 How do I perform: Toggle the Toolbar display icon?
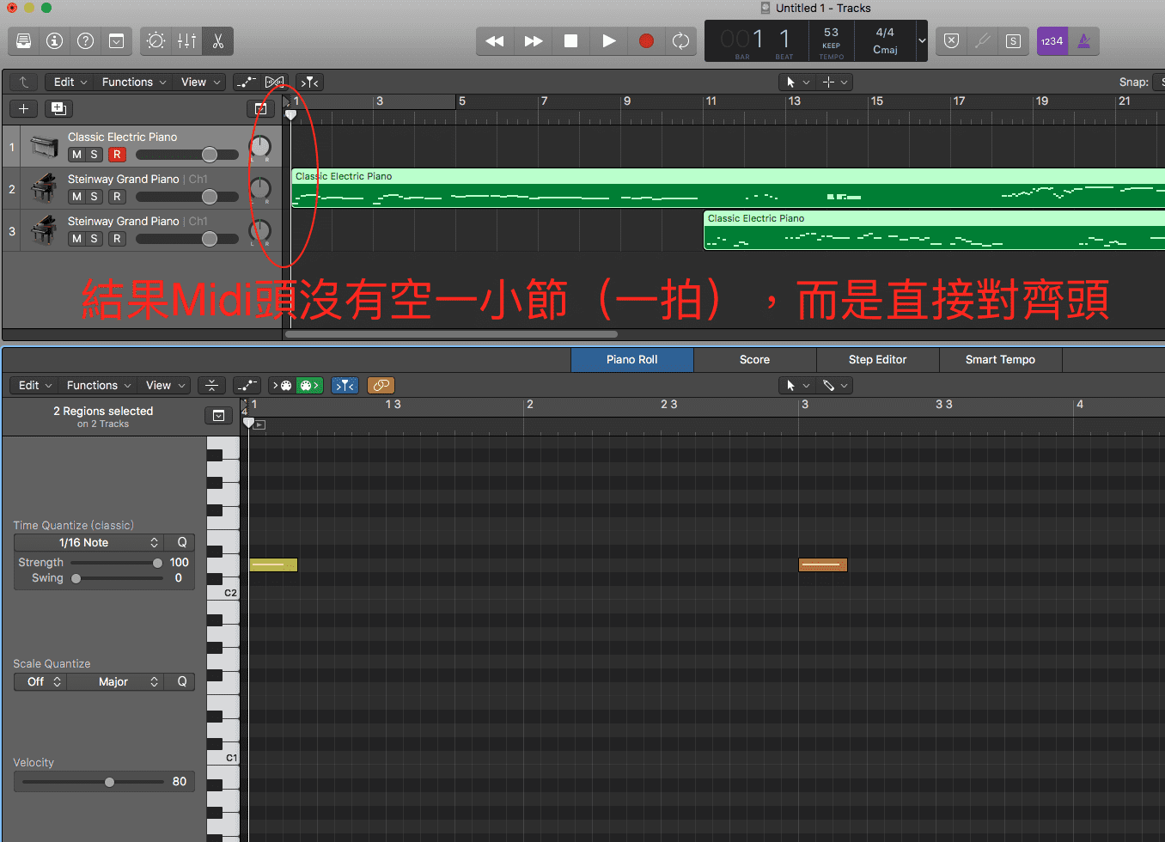(116, 40)
